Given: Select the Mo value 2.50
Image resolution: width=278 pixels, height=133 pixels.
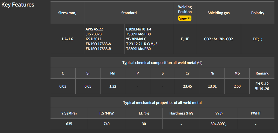Looking at the screenshot, I should [237, 86].
